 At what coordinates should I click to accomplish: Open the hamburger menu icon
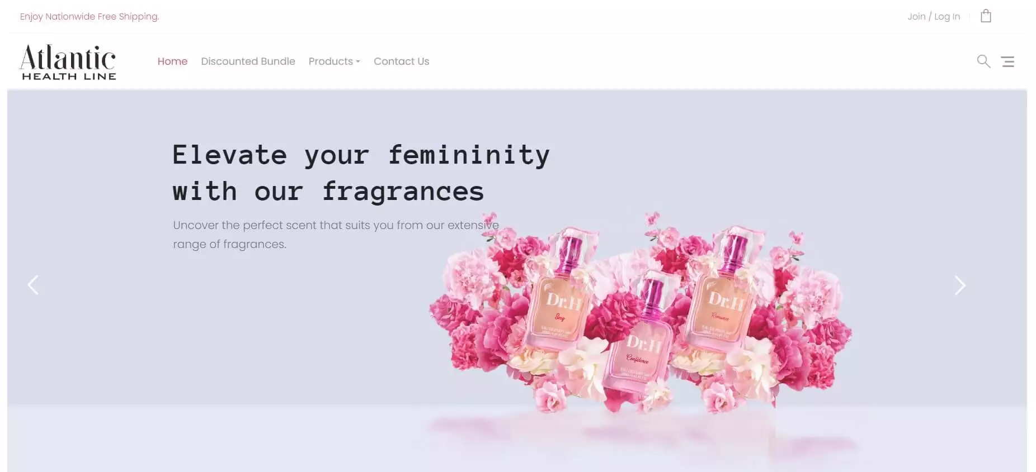click(x=1007, y=61)
